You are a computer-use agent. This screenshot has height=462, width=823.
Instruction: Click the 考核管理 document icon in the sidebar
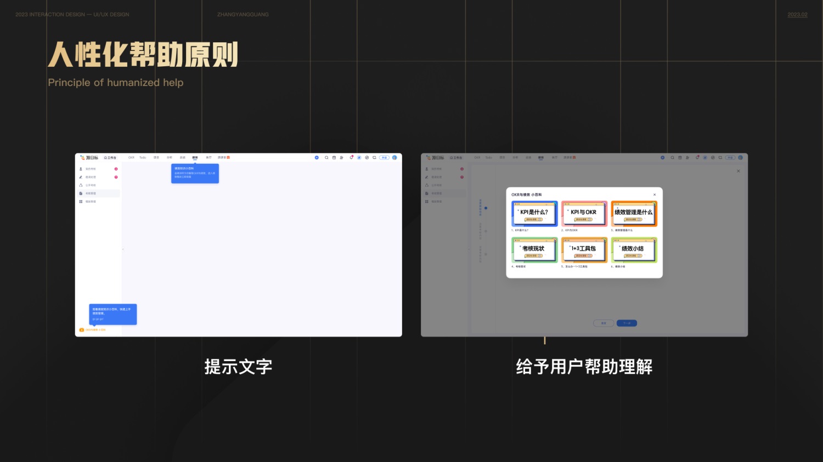[81, 193]
